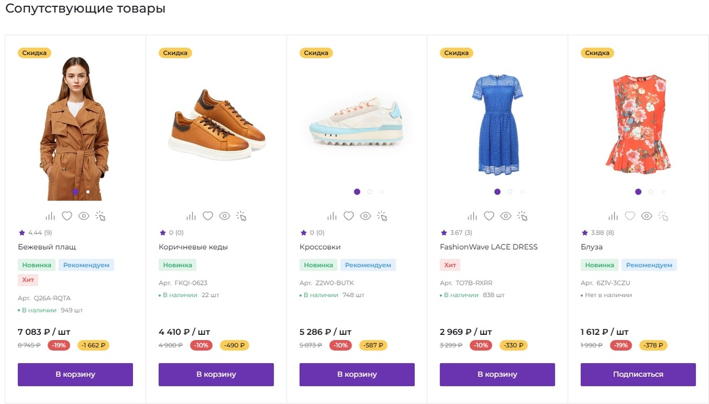Open quick view eye icon for Блуза
709x404 pixels.
[646, 216]
